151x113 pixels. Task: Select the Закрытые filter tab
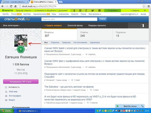(x=66, y=42)
